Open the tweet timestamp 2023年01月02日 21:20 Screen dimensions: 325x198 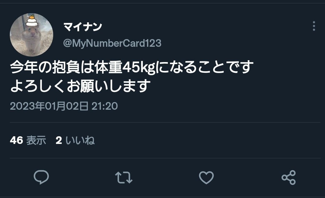pyautogui.click(x=64, y=106)
